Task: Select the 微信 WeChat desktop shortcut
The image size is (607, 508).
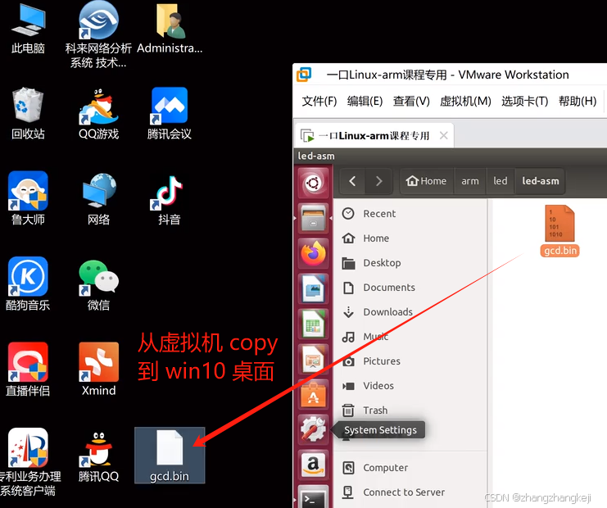Action: (x=98, y=284)
